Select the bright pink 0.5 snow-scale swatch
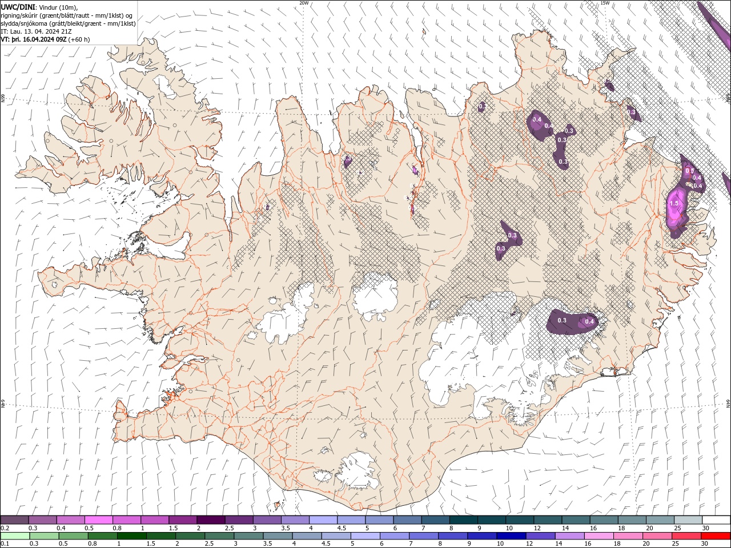The height and width of the screenshot is (548, 731). tap(98, 520)
